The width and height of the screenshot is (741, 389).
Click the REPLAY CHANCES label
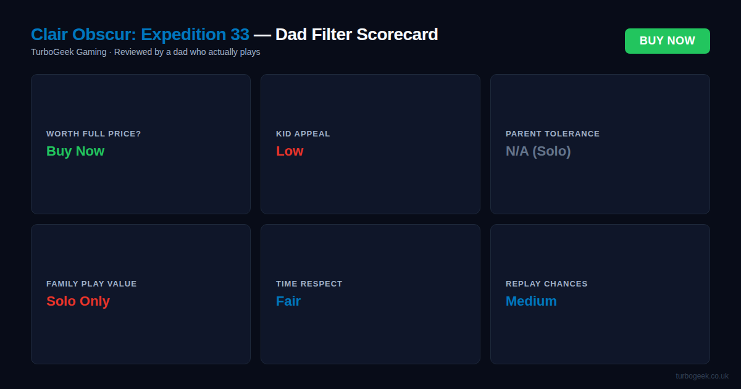(546, 284)
